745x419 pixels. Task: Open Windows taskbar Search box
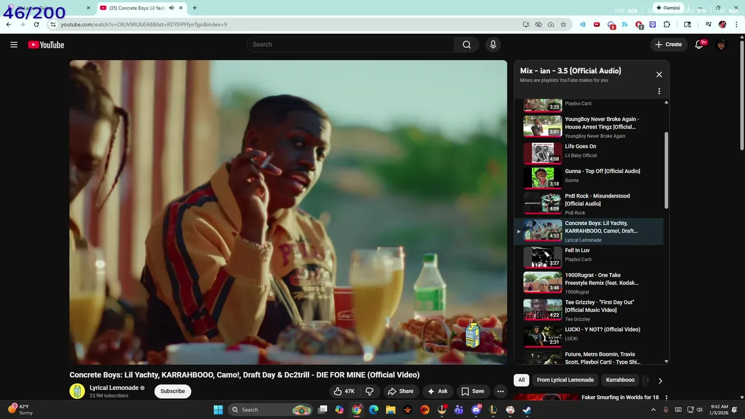tap(271, 410)
